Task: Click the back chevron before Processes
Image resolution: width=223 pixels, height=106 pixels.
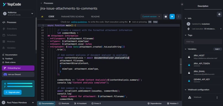Action: 41,3
